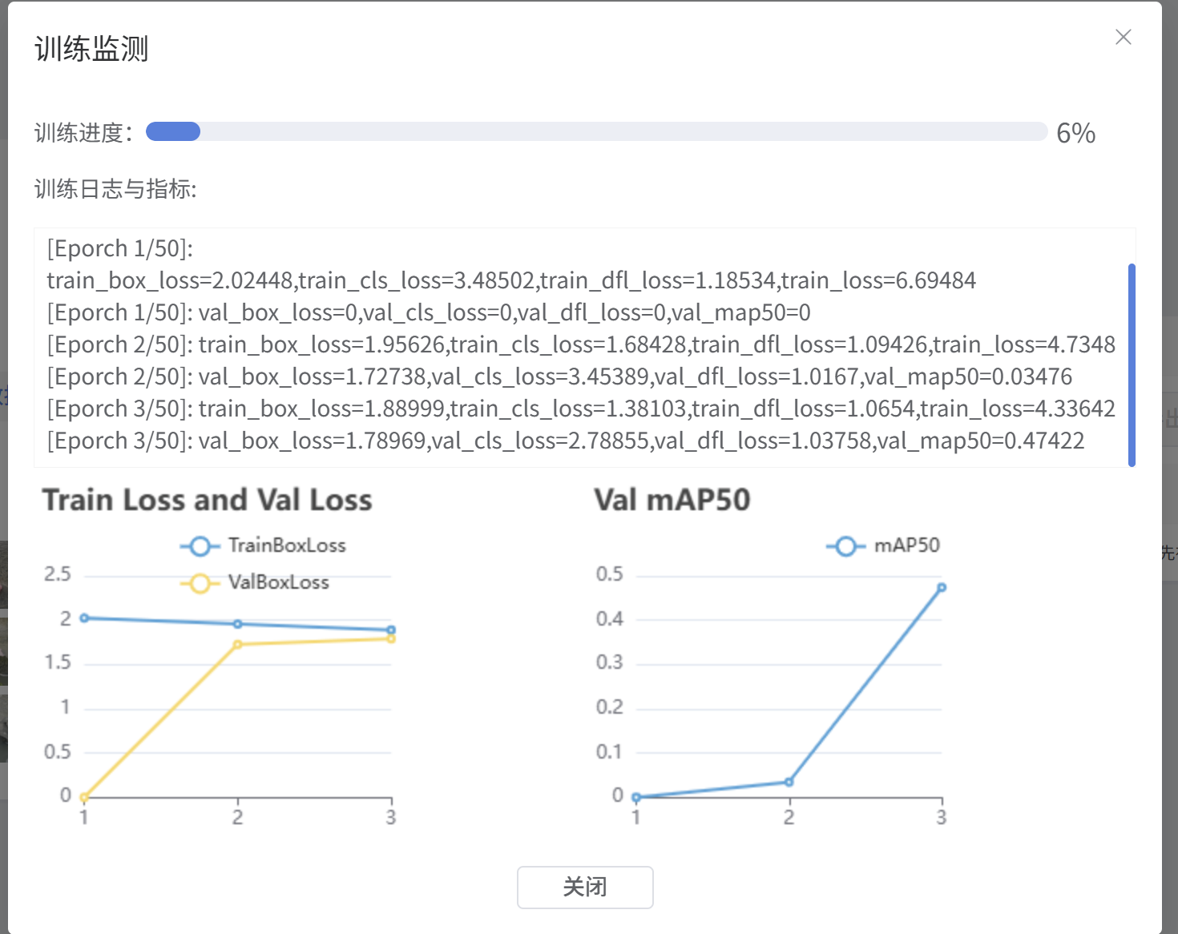Click the log panel's vertical scrollbar
The height and width of the screenshot is (934, 1178).
(x=1132, y=364)
